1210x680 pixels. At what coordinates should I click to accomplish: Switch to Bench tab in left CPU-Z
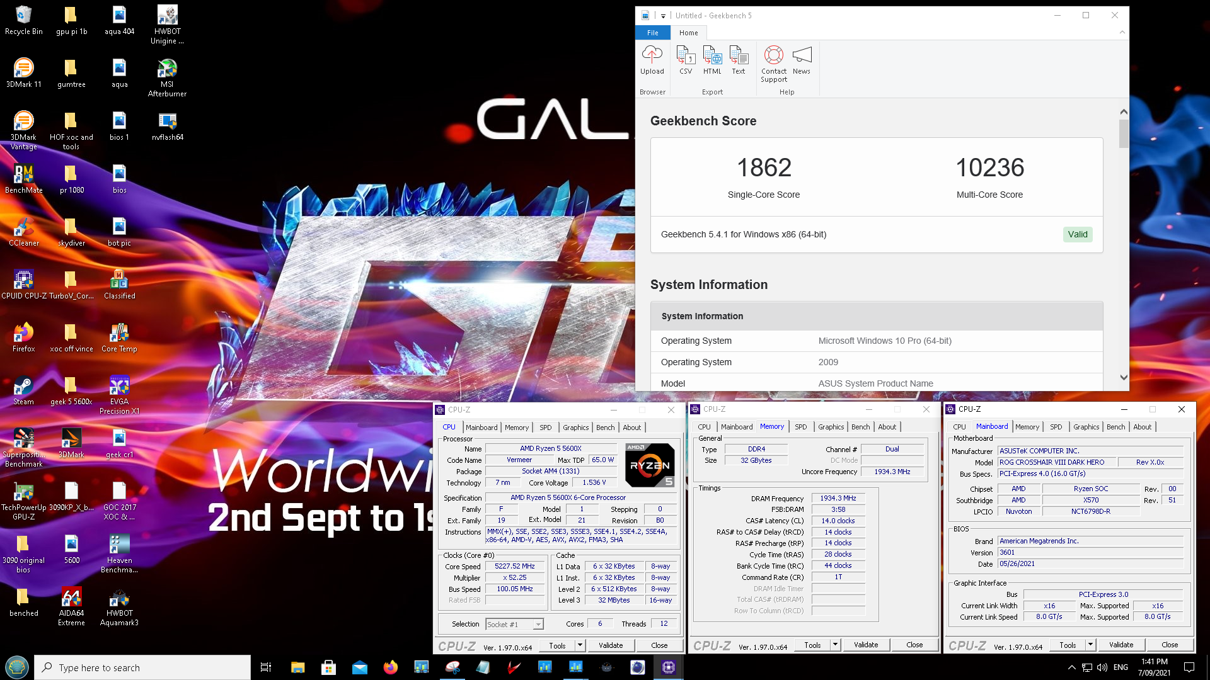[605, 428]
